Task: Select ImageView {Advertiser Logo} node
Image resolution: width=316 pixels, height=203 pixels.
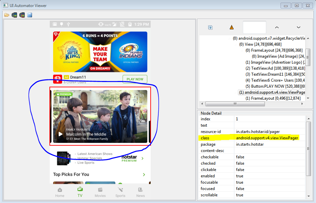Action: pyautogui.click(x=275, y=62)
